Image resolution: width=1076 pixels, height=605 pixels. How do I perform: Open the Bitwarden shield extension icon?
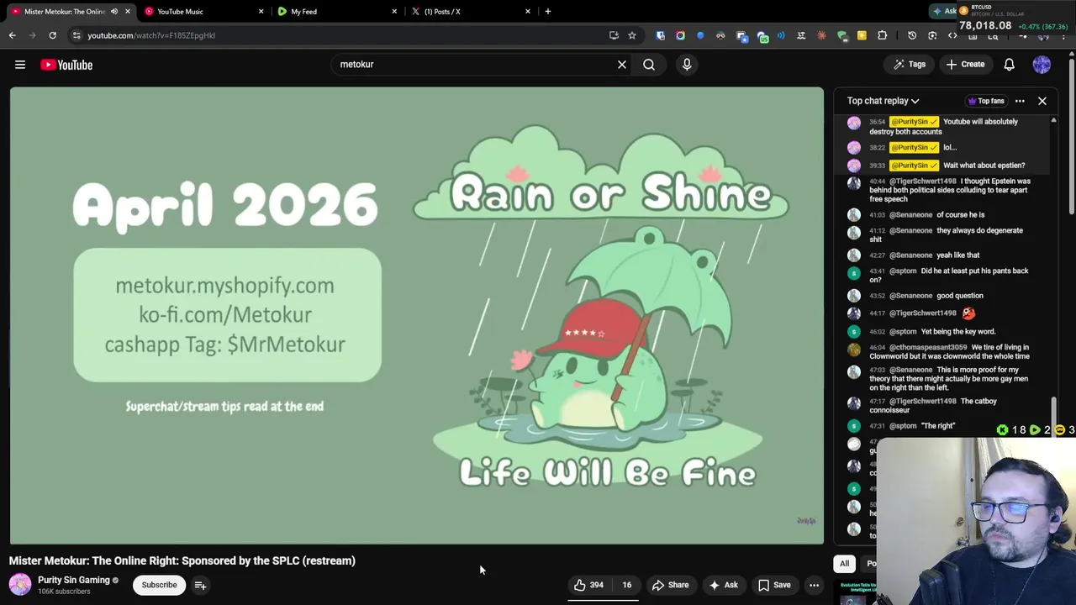[x=660, y=35]
